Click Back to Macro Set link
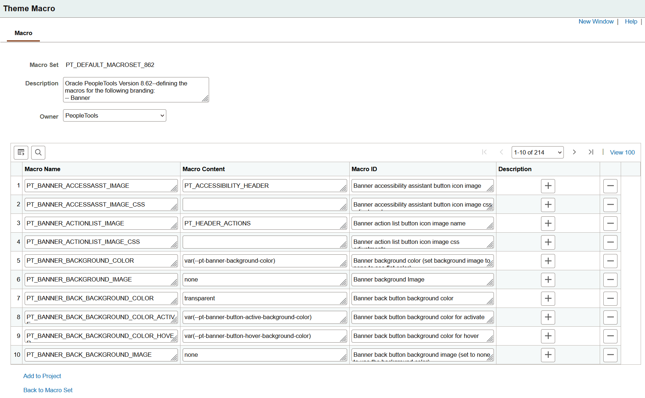This screenshot has height=398, width=645. (x=48, y=390)
